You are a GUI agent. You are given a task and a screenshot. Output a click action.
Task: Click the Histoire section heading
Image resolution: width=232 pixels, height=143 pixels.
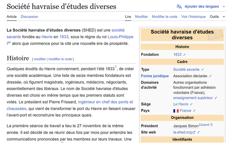[x=18, y=58]
